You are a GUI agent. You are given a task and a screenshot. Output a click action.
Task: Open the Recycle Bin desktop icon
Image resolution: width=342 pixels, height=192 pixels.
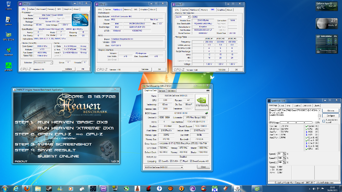click(8, 5)
